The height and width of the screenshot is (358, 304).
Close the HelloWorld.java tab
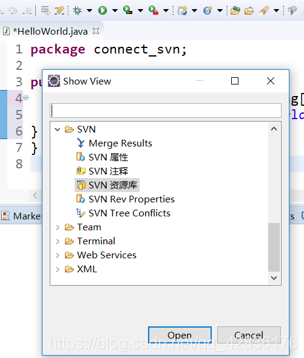[96, 31]
